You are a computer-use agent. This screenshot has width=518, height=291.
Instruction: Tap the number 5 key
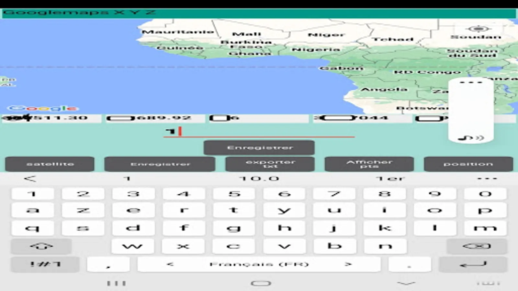[x=234, y=194]
